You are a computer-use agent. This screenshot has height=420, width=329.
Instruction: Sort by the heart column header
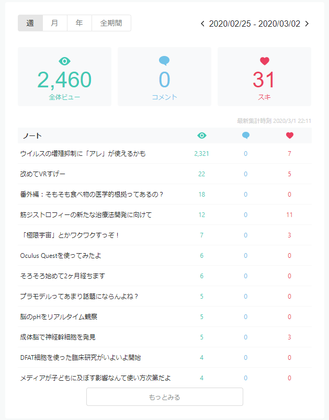(289, 135)
